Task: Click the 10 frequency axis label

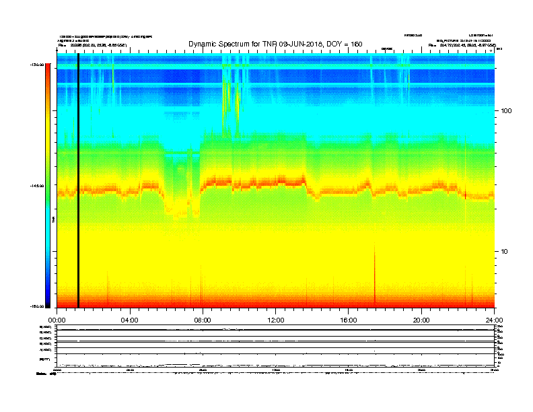Action: 505,252
